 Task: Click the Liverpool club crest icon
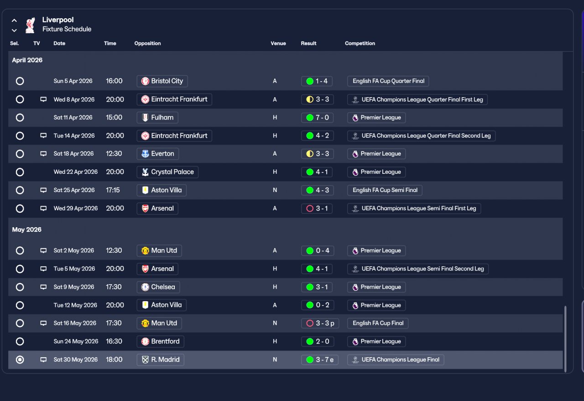point(30,25)
